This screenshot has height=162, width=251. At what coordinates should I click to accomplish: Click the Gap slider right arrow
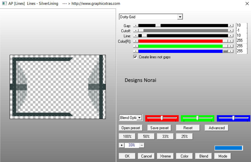click(x=231, y=26)
